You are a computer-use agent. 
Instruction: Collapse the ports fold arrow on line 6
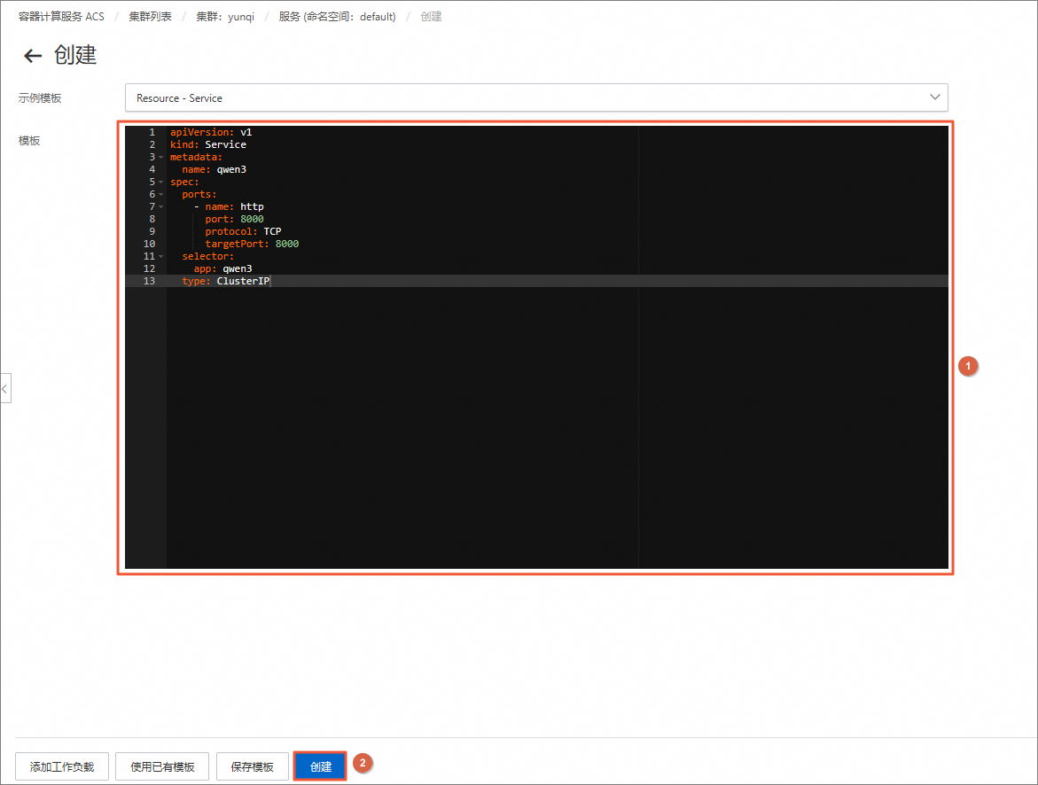tap(160, 195)
